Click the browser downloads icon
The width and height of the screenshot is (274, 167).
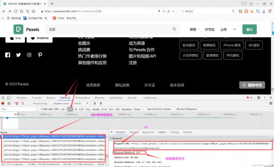click(264, 11)
